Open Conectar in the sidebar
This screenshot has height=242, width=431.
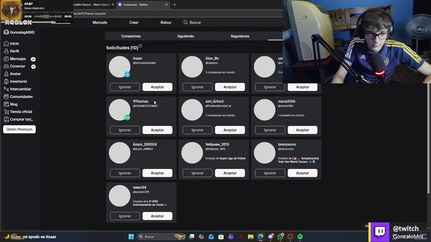tap(20, 66)
